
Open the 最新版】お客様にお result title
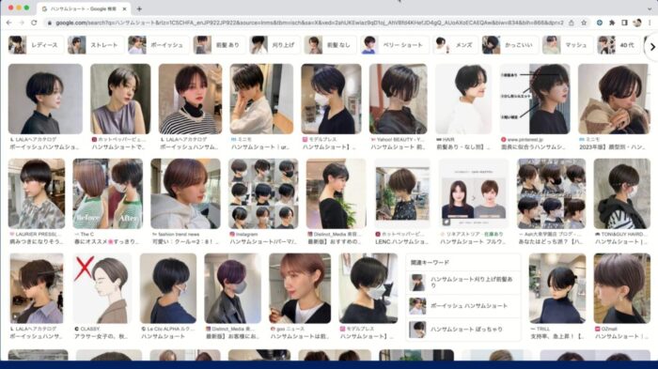pyautogui.click(x=233, y=336)
